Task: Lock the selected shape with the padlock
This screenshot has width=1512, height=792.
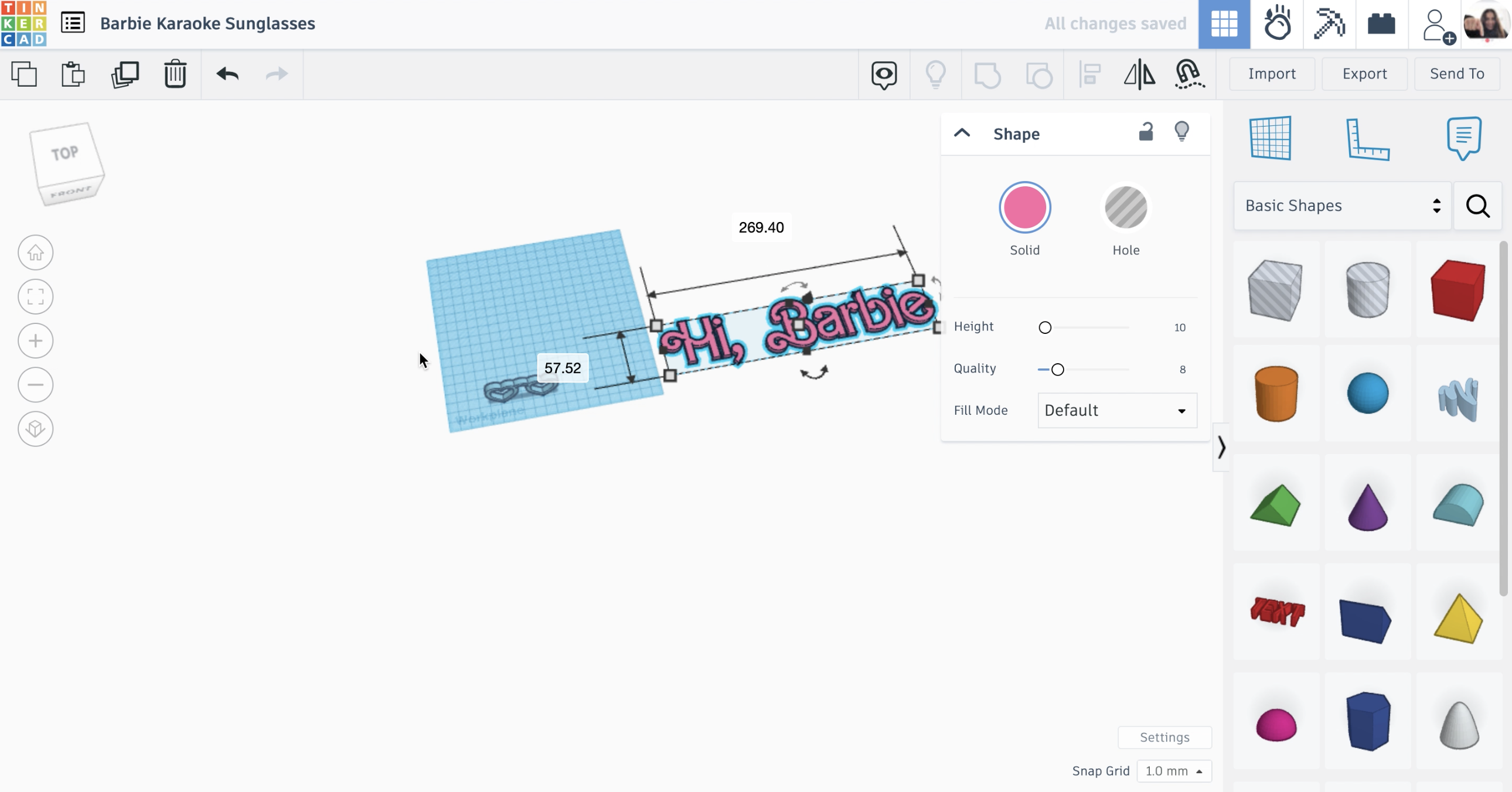Action: click(x=1146, y=132)
